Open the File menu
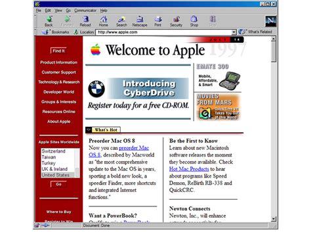This screenshot has height=238, width=311. pos(39,11)
